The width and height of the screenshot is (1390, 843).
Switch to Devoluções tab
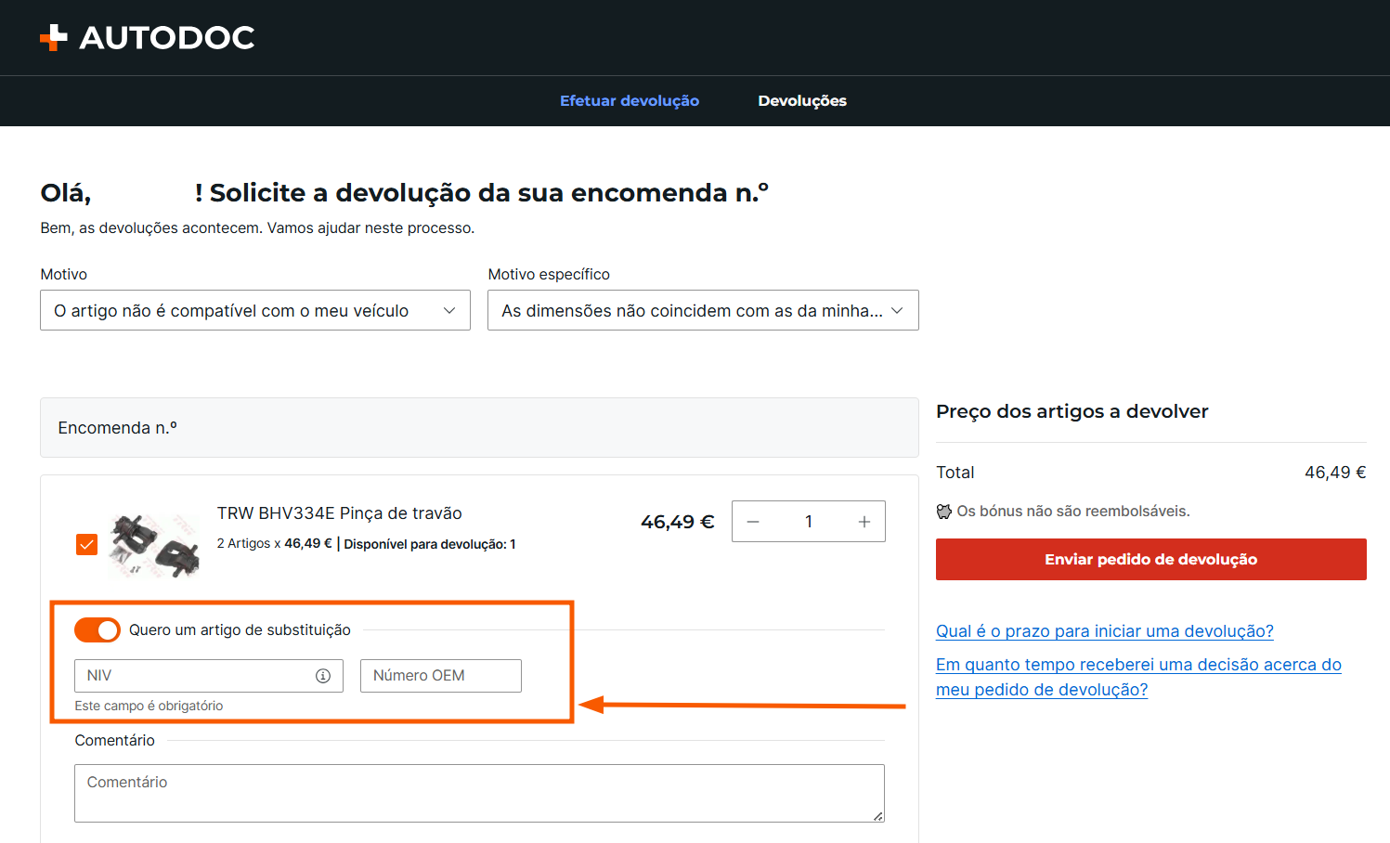pyautogui.click(x=802, y=100)
